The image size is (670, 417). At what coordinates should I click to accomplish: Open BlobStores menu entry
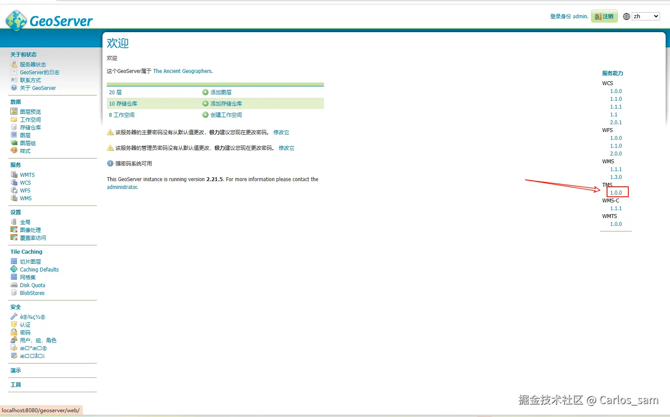[32, 293]
